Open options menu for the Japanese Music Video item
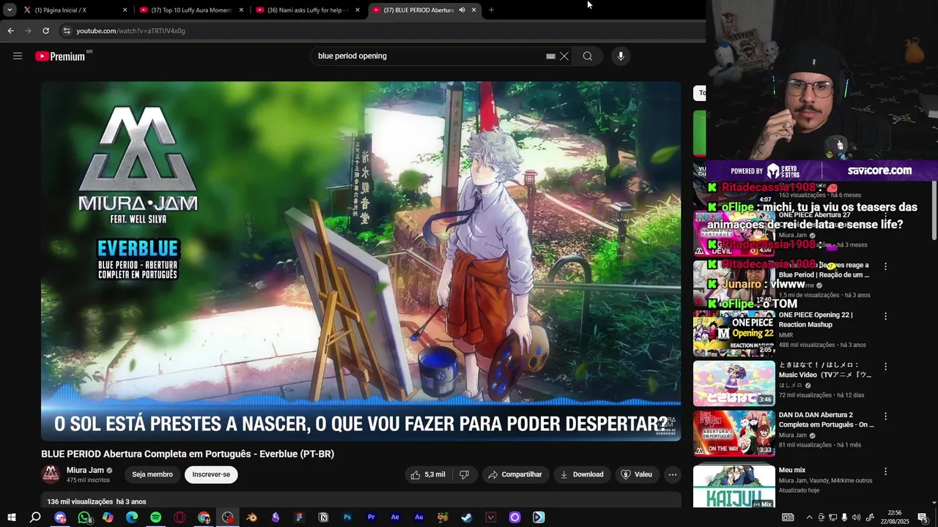The height and width of the screenshot is (527, 938). pyautogui.click(x=885, y=366)
